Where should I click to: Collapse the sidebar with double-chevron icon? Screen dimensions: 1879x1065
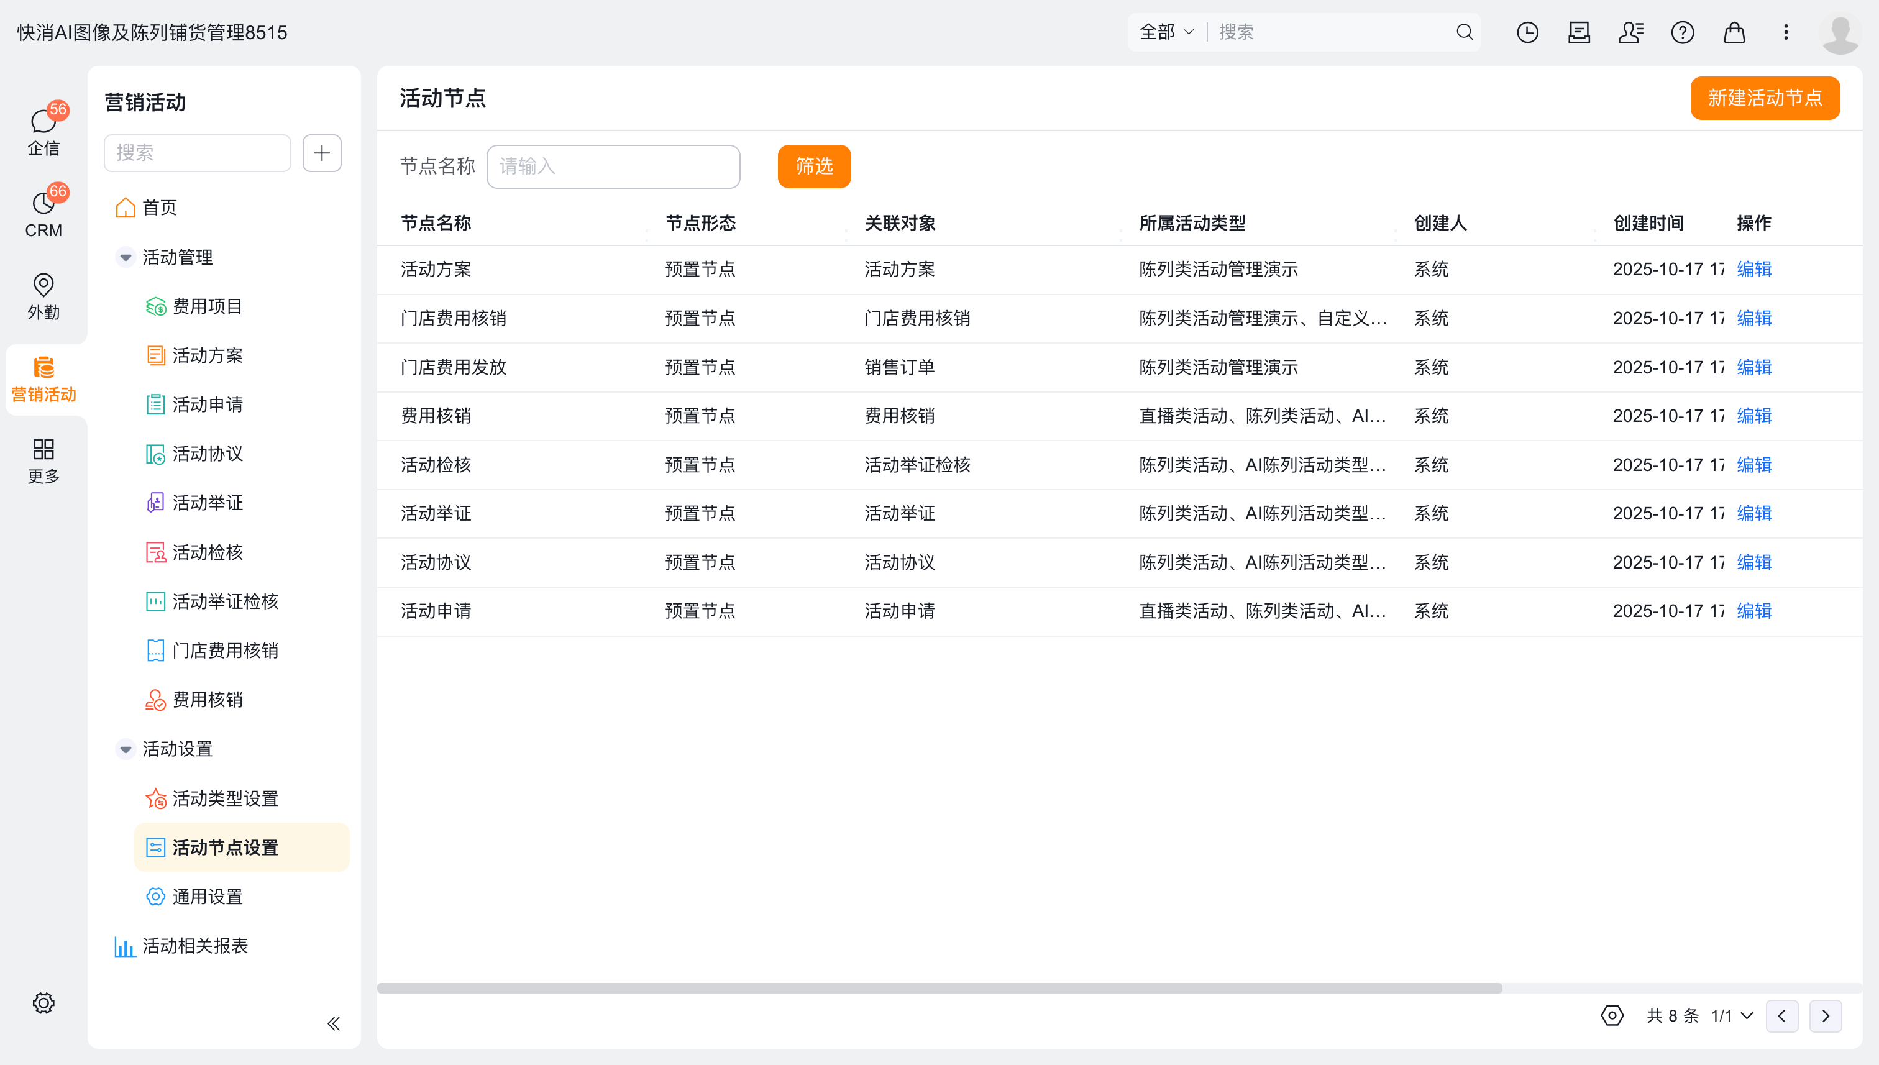click(334, 1023)
